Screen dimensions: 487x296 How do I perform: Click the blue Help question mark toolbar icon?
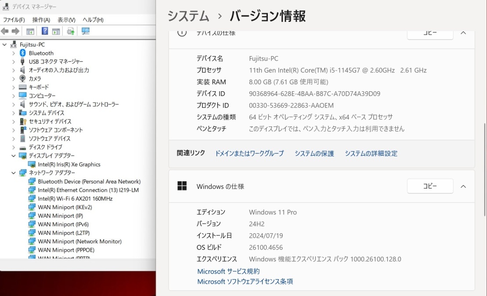point(45,31)
